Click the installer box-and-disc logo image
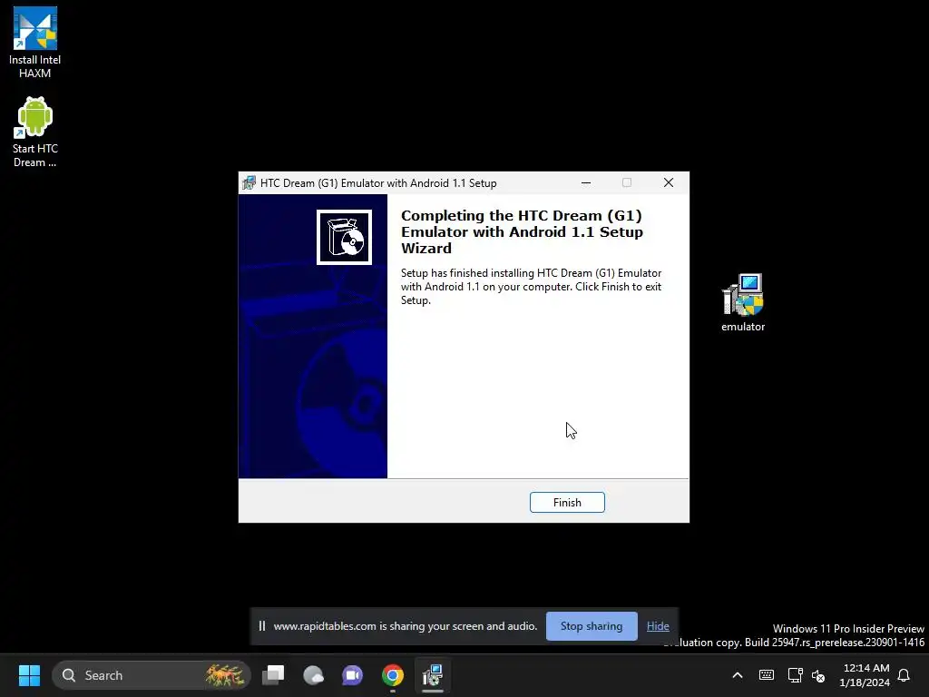The width and height of the screenshot is (929, 697). (344, 237)
